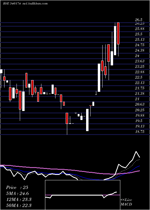Click the 19.13 price axis label
150x210 pixels.
[x=139, y=126]
